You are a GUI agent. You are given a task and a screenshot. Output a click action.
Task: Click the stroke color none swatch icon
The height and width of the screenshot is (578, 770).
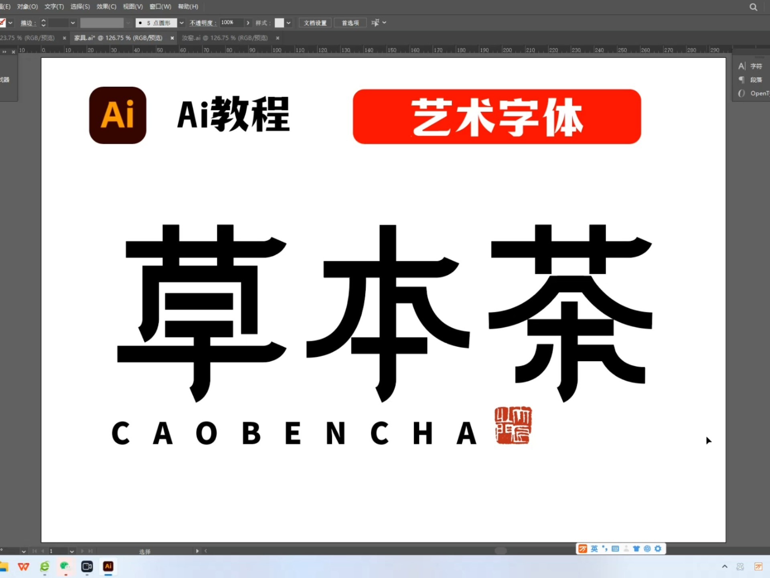tap(3, 23)
